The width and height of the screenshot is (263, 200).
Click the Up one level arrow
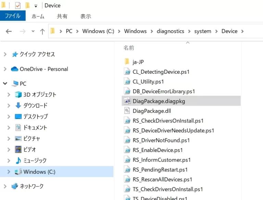(42, 31)
